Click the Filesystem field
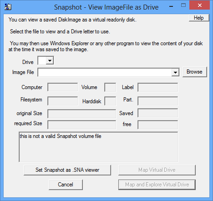This screenshot has width=213, height=201. [63, 101]
